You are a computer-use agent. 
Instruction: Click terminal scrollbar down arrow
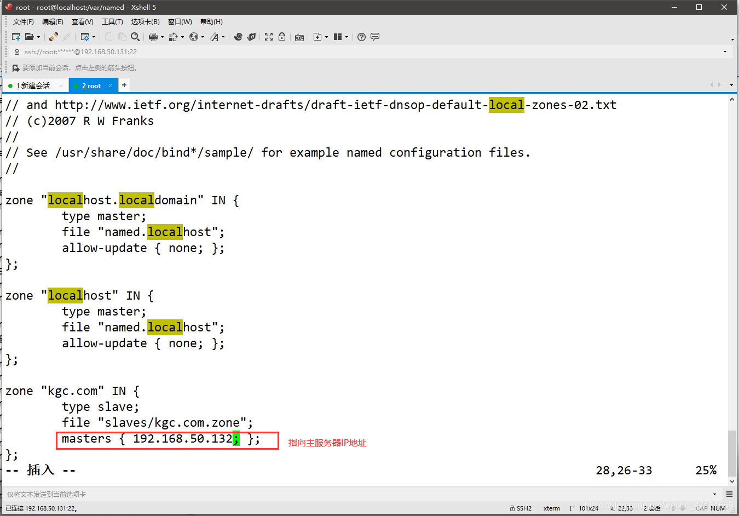point(732,481)
